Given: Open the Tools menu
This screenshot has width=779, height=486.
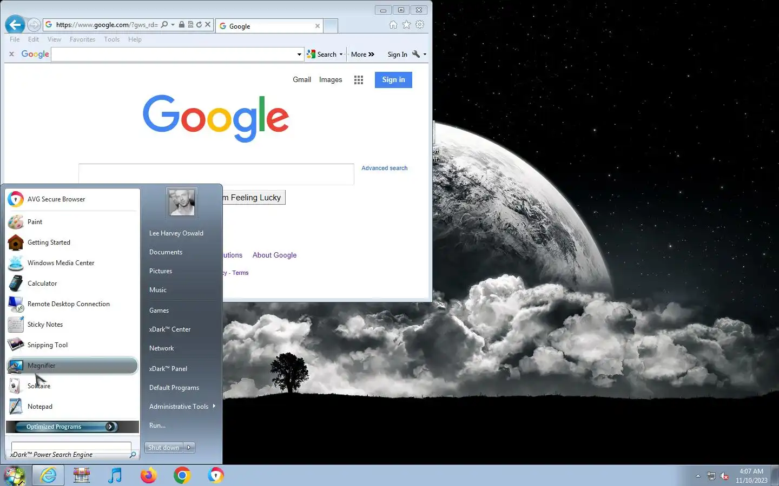Looking at the screenshot, I should [x=112, y=39].
